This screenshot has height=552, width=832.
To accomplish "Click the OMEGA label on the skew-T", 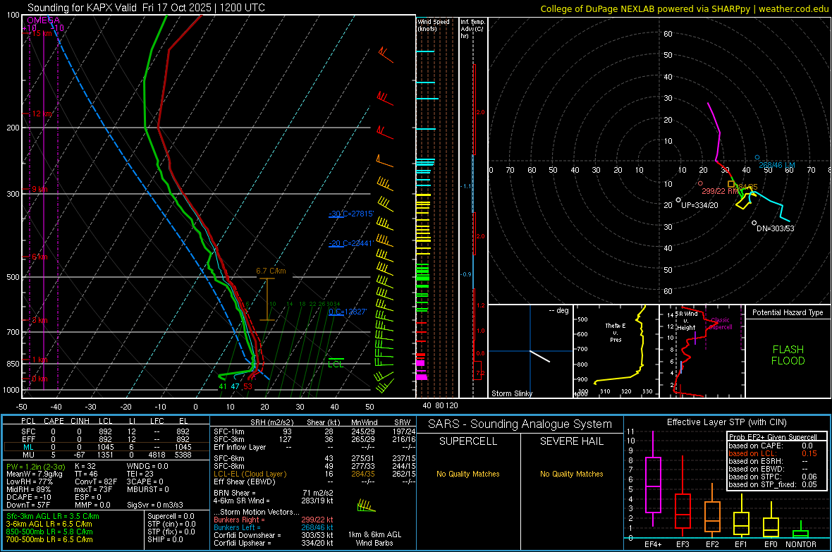I will (x=44, y=20).
